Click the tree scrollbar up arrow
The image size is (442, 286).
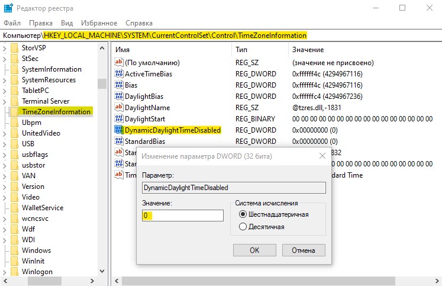pyautogui.click(x=102, y=48)
